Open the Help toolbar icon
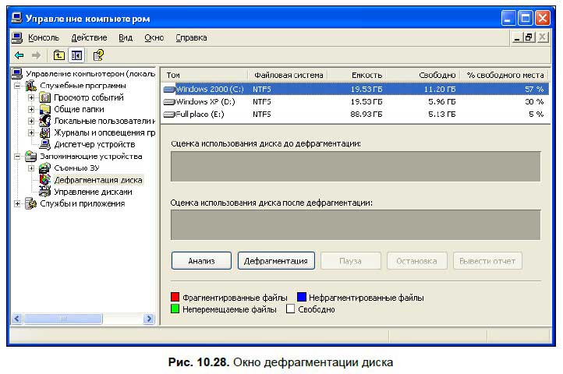 pos(98,55)
